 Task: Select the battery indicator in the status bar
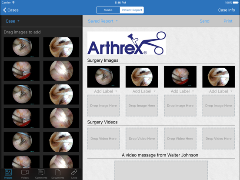pyautogui.click(x=236, y=3)
